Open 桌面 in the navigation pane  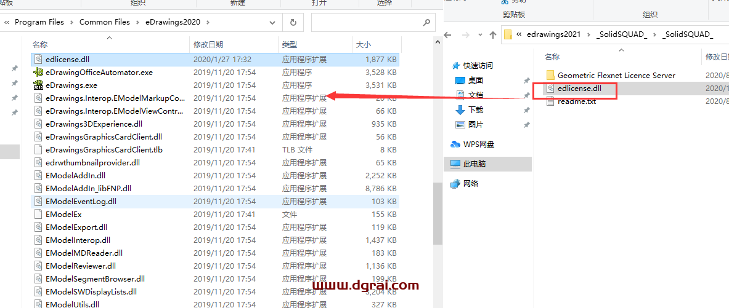click(x=476, y=81)
